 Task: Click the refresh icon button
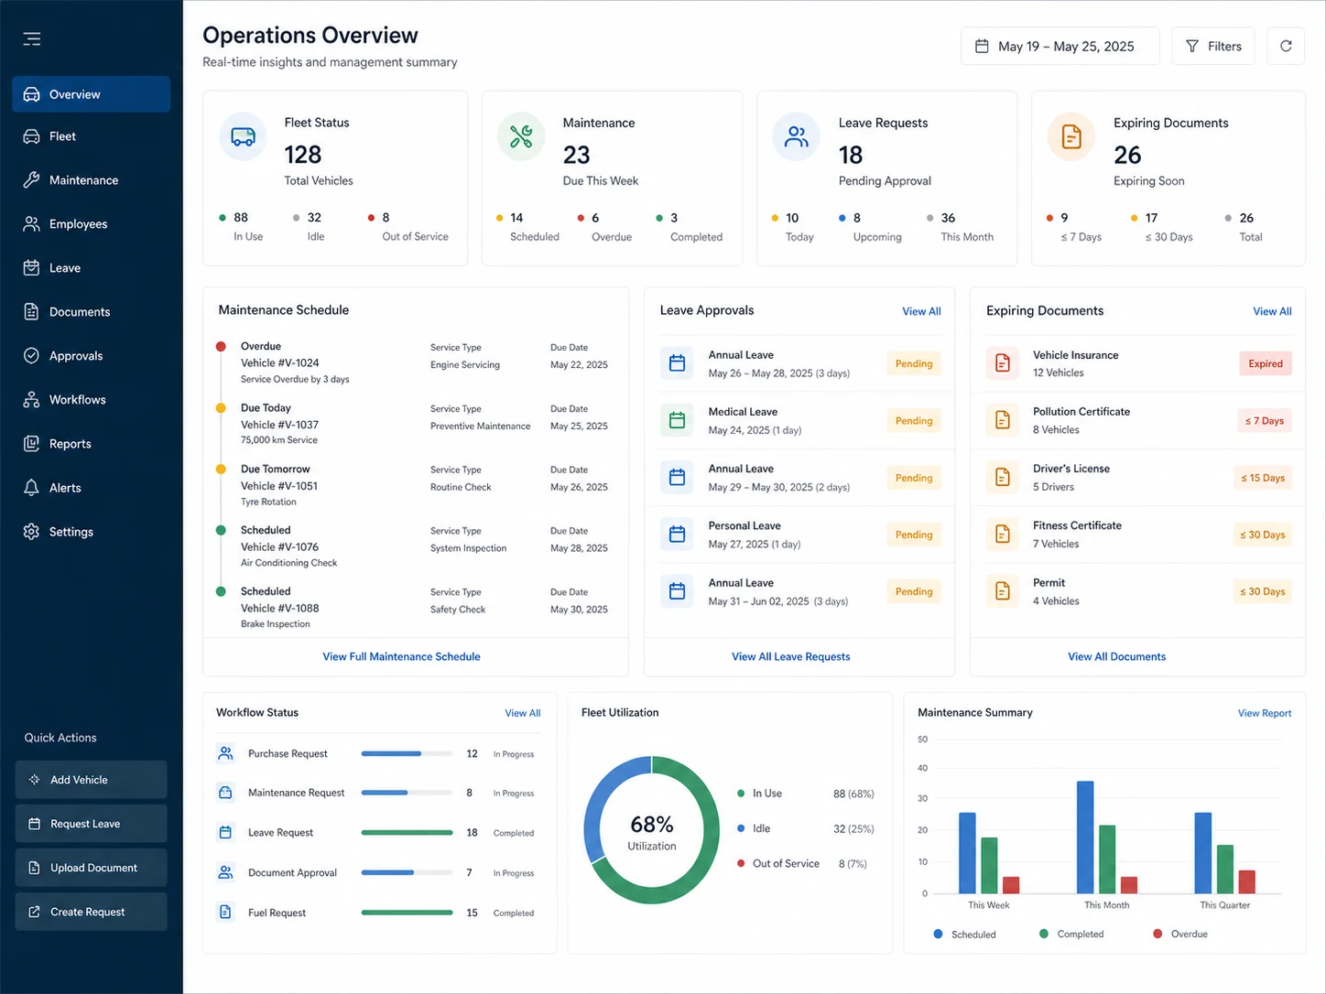(x=1286, y=46)
